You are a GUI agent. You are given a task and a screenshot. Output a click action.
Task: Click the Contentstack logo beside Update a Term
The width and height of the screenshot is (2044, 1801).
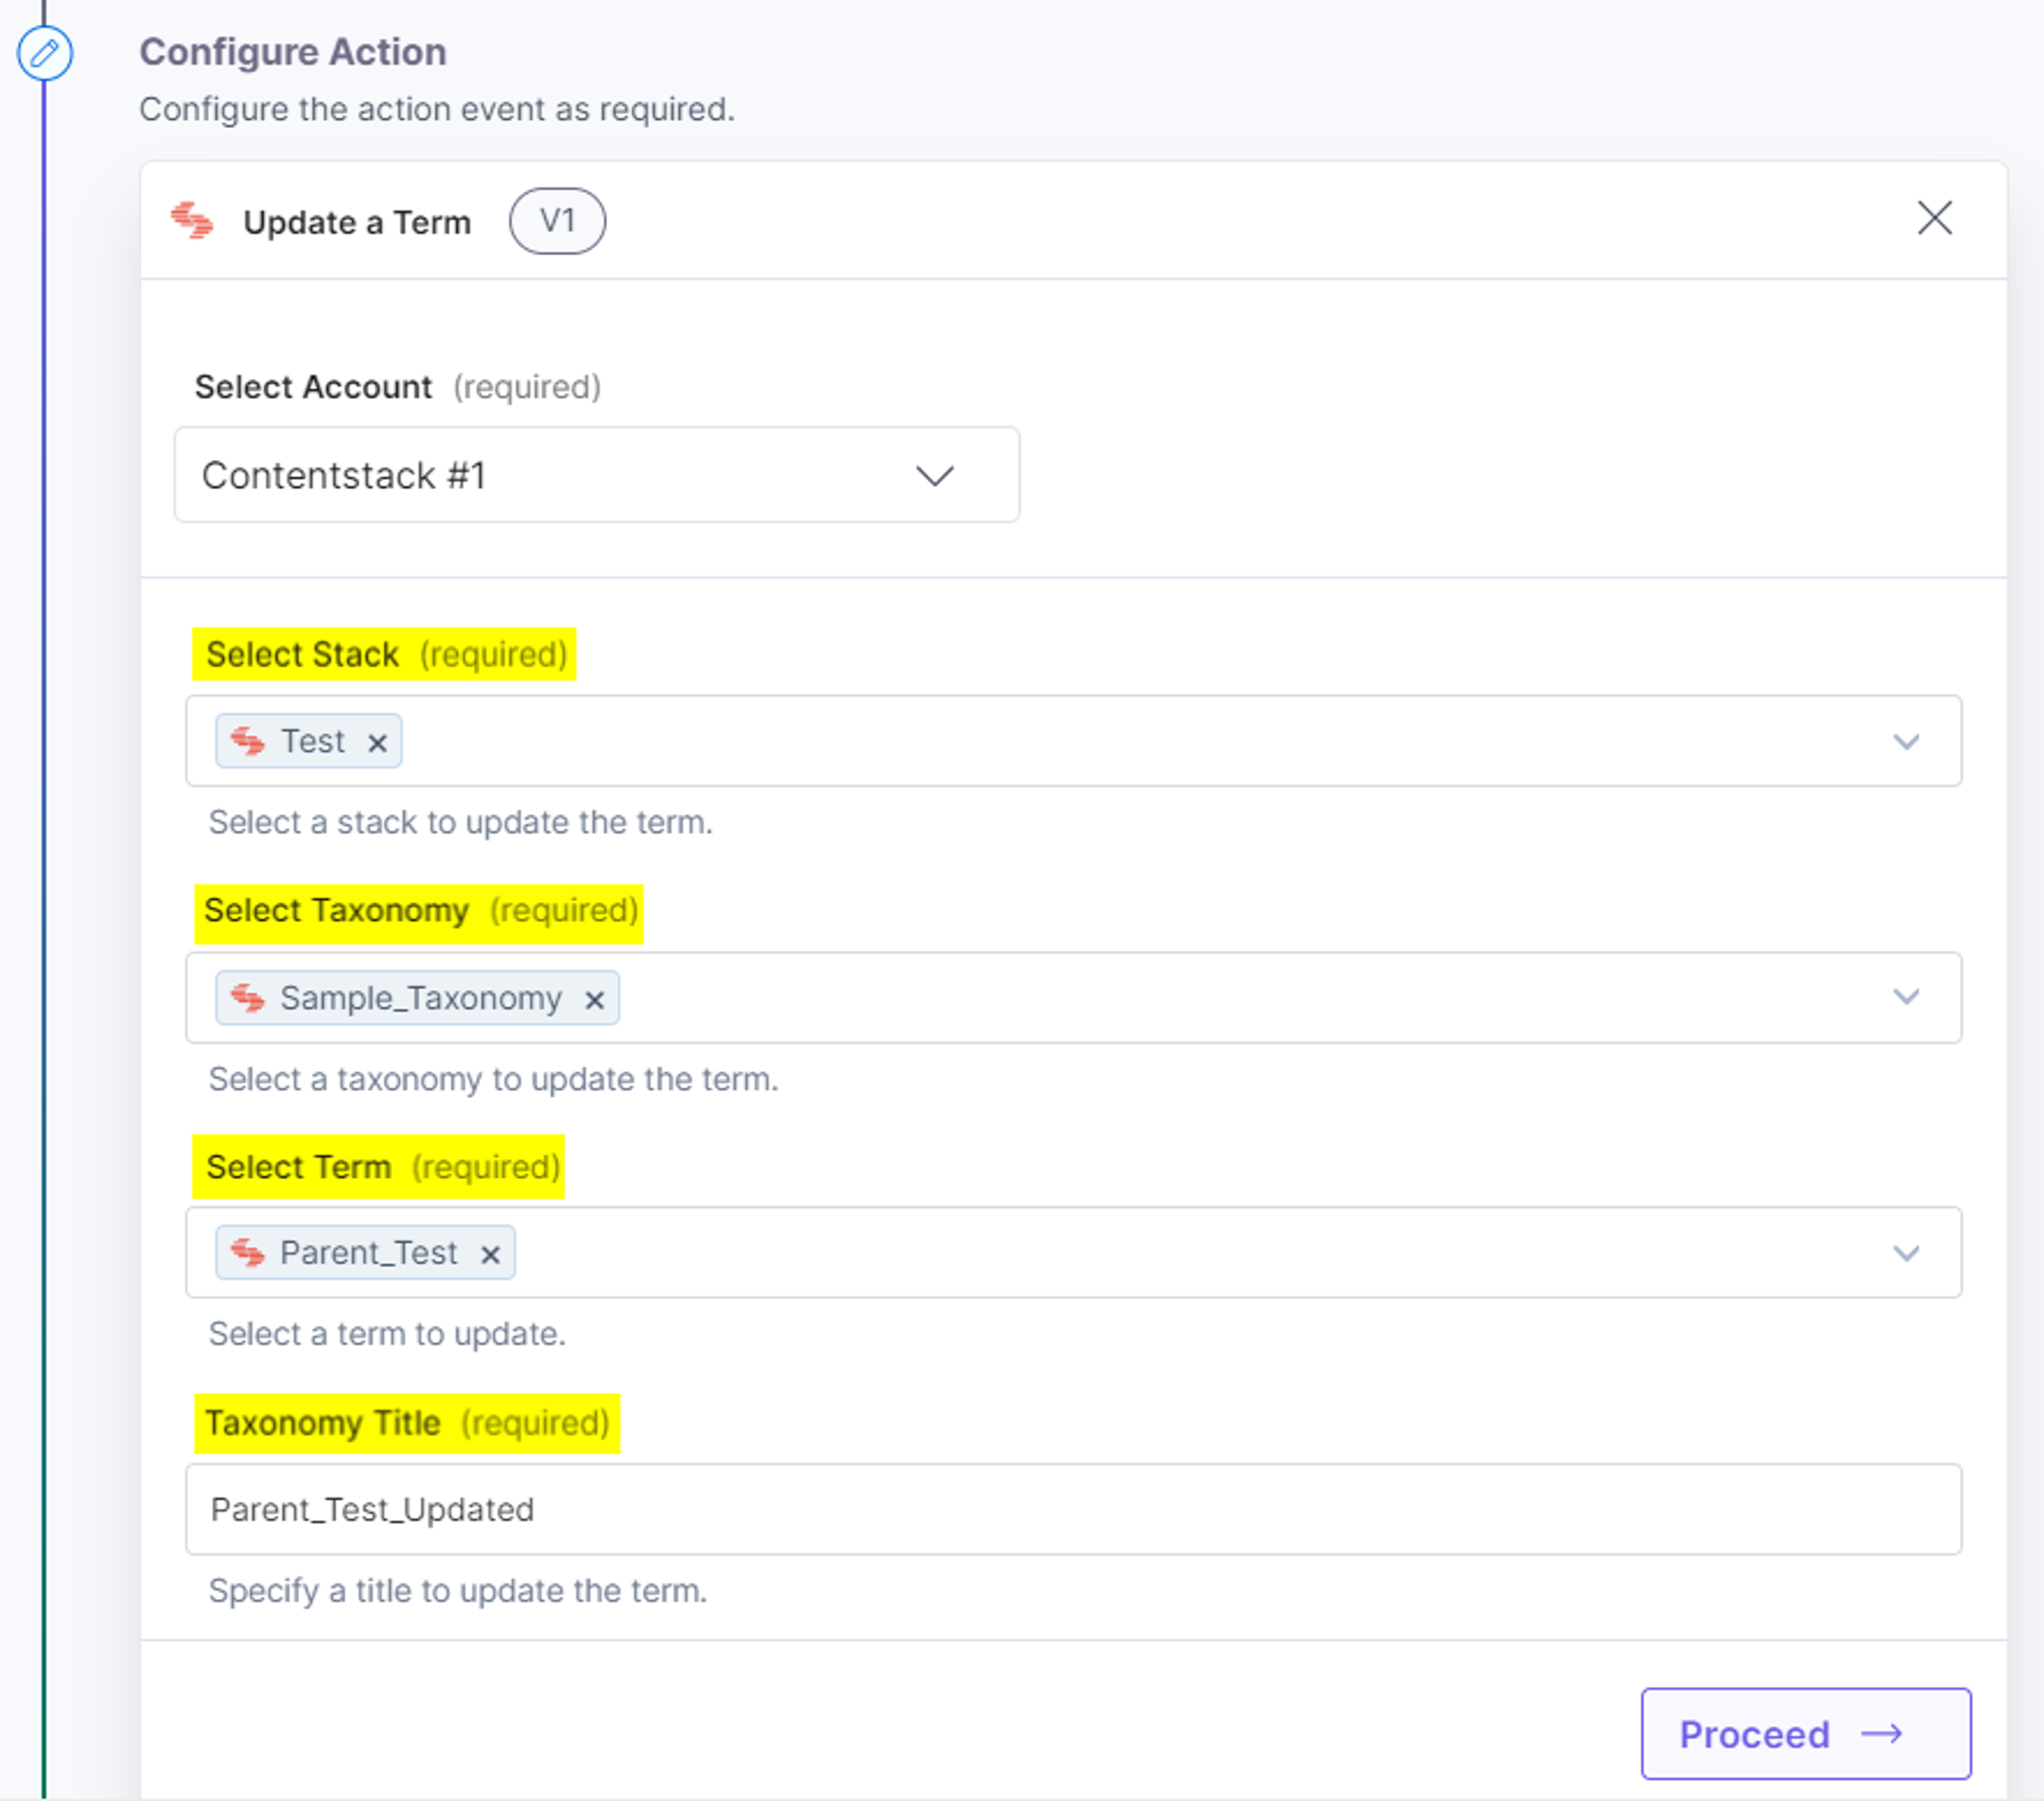point(192,221)
